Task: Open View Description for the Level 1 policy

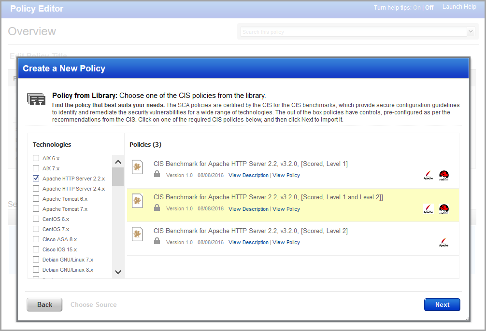Action: coord(249,175)
